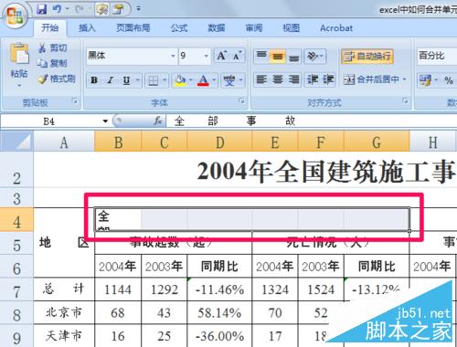Toggle bold formatting
The image size is (457, 347).
[94, 80]
